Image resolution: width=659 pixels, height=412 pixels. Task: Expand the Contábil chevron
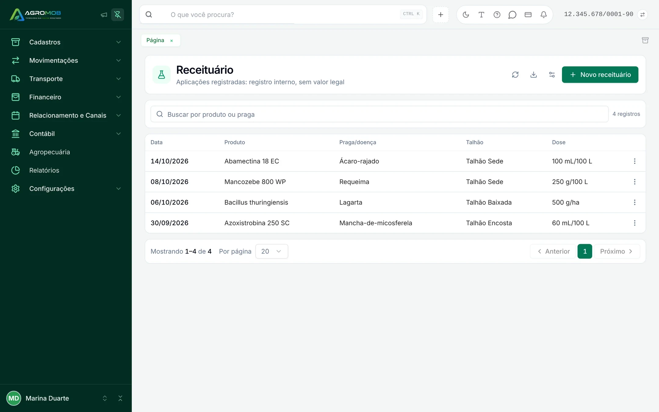pyautogui.click(x=118, y=134)
